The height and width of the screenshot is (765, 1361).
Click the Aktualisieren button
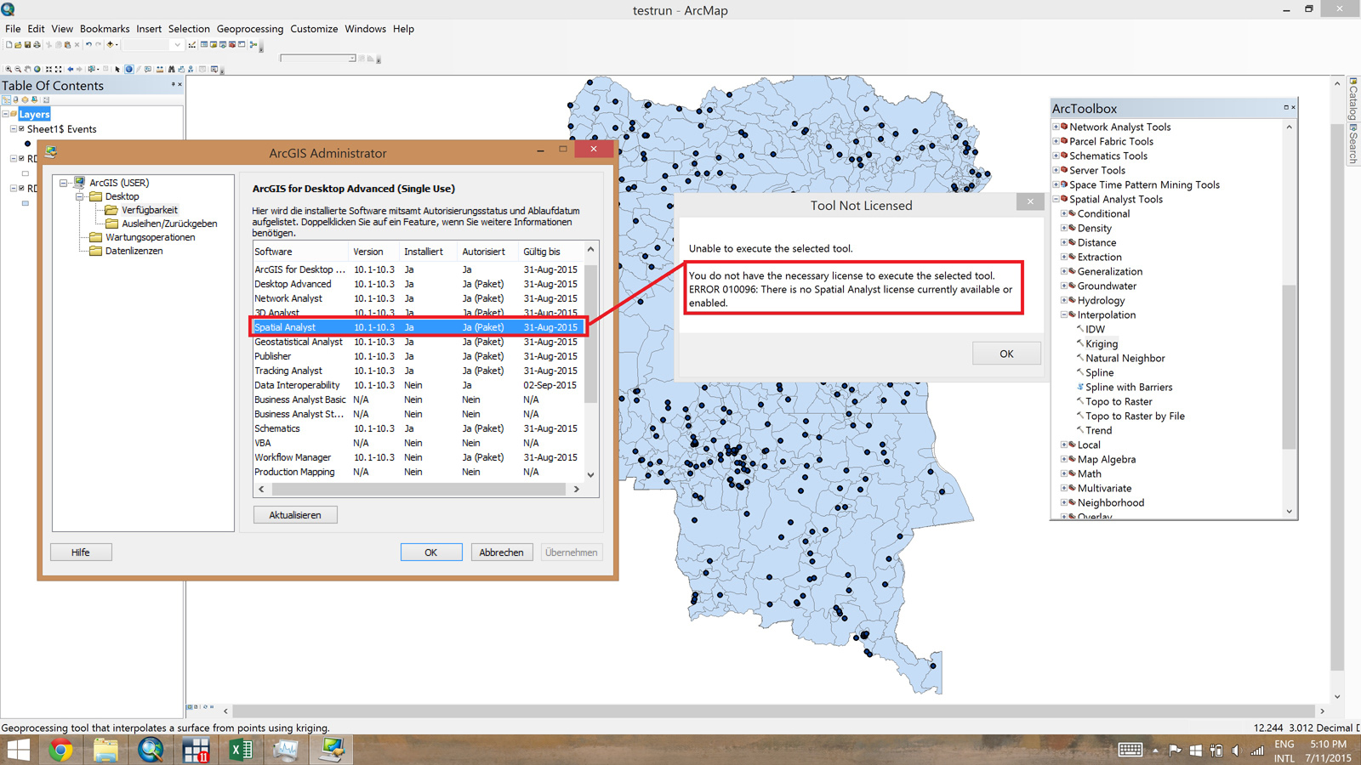tap(295, 515)
